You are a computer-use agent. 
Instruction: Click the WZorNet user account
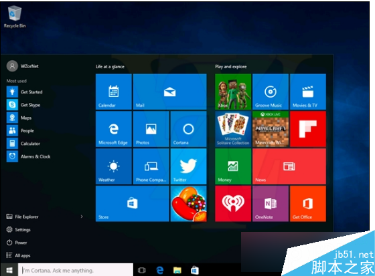[23, 66]
